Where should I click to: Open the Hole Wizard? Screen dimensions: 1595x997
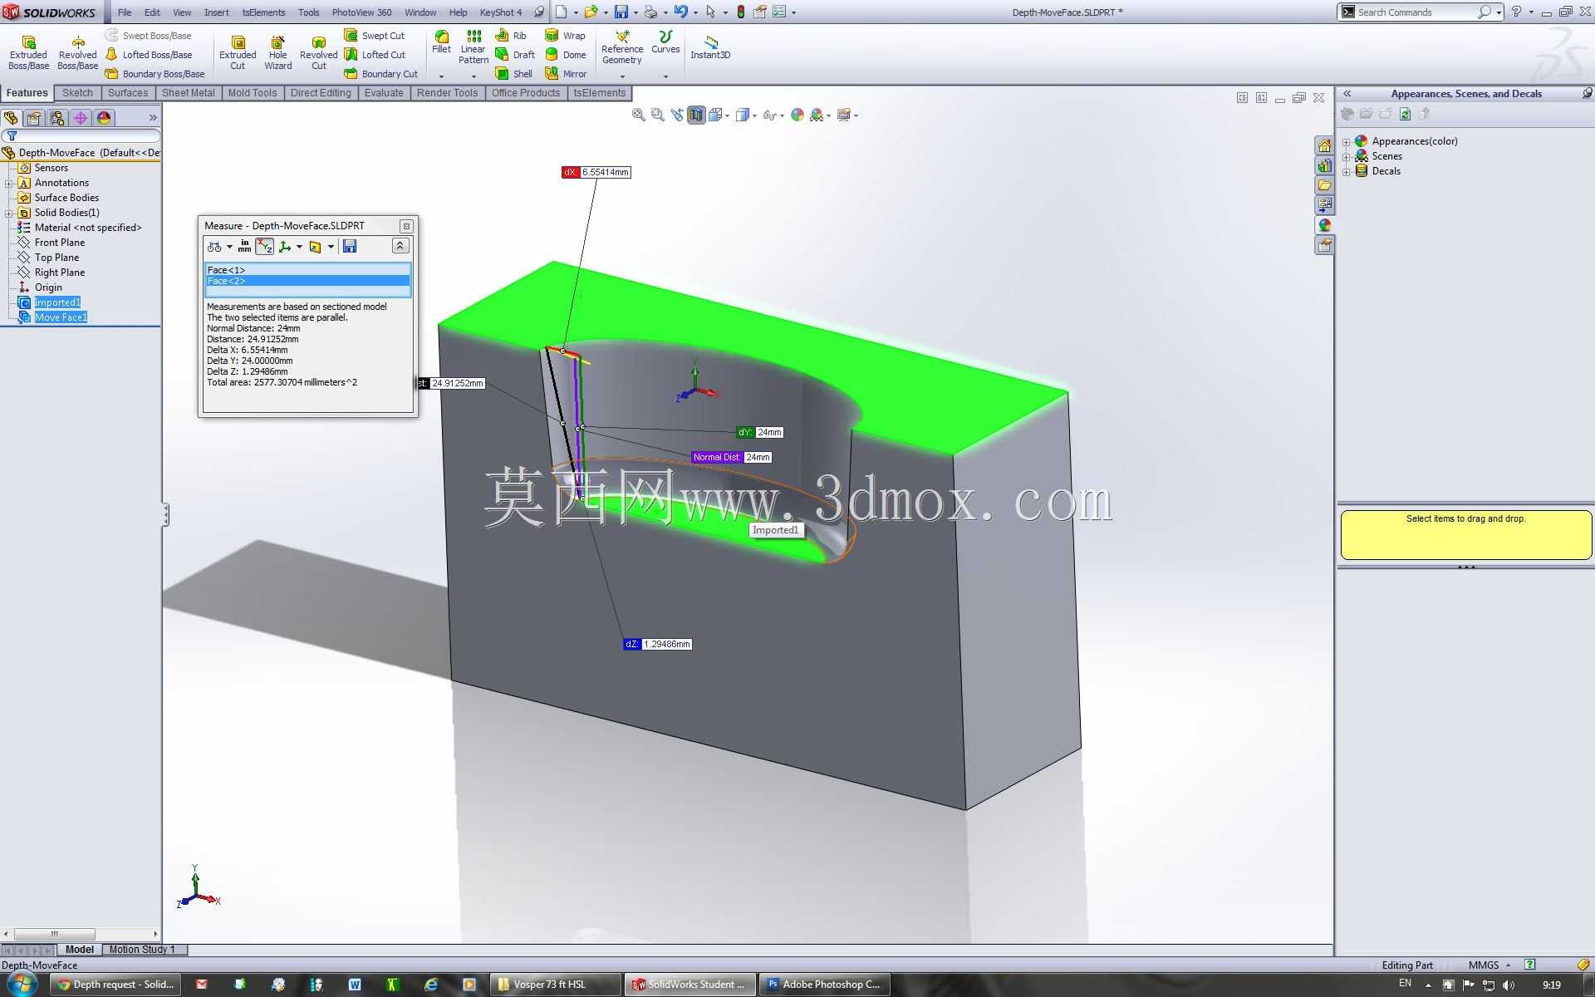pos(277,53)
